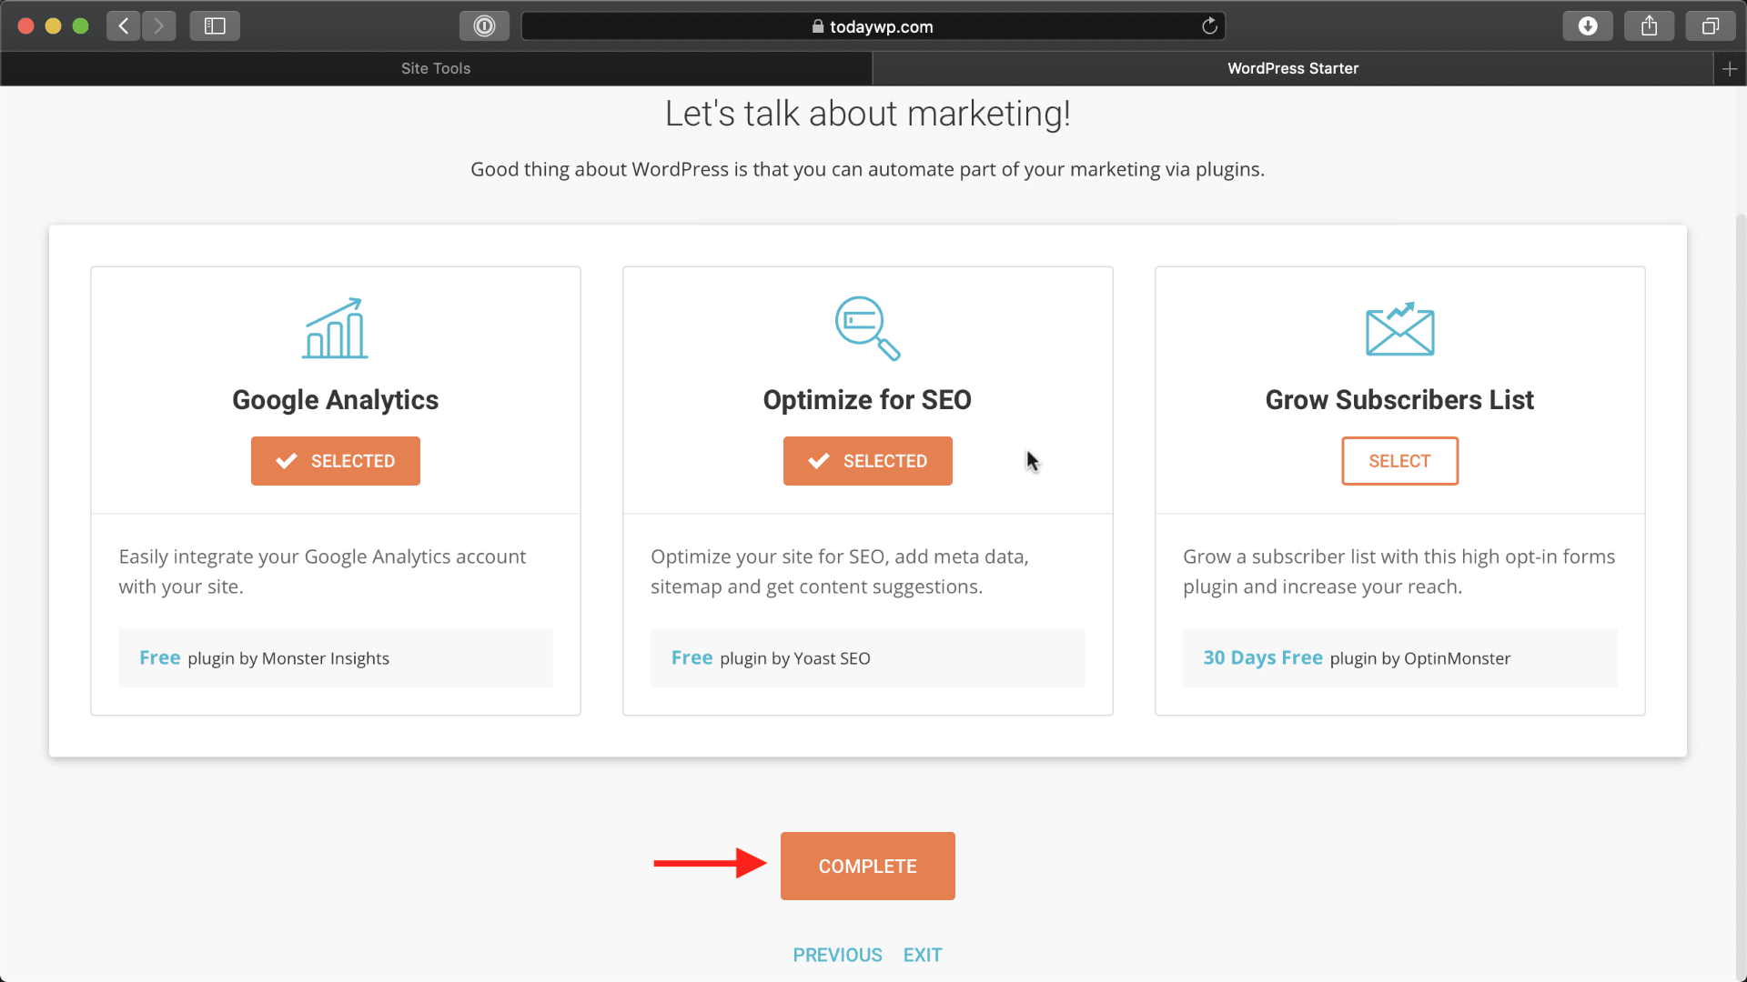1747x982 pixels.
Task: Click the Google Analytics description text
Action: [322, 572]
